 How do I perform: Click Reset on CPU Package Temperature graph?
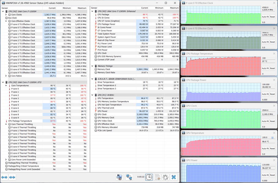pyautogui.click(x=272, y=68)
